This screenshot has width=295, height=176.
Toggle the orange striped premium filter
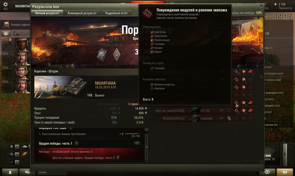tap(24, 154)
